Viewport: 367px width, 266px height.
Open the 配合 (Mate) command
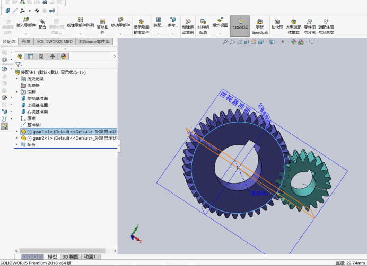[x=42, y=24]
